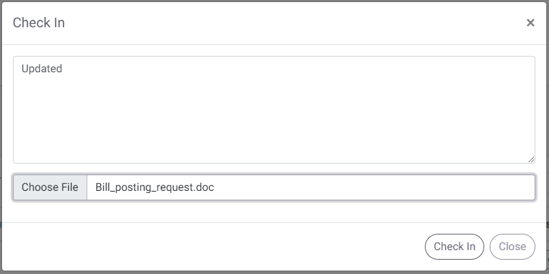Click the Updated comment text

42,69
